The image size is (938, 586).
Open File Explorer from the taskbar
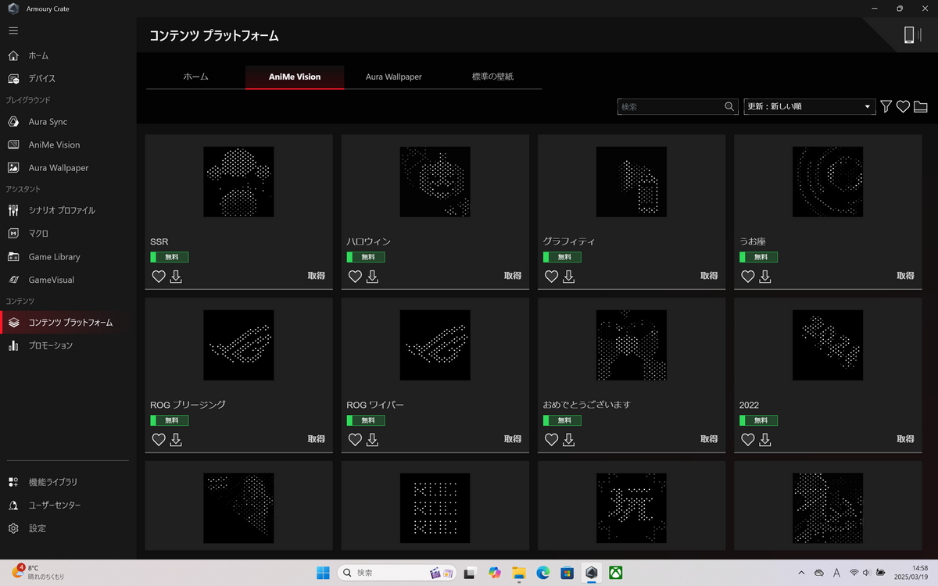(519, 573)
